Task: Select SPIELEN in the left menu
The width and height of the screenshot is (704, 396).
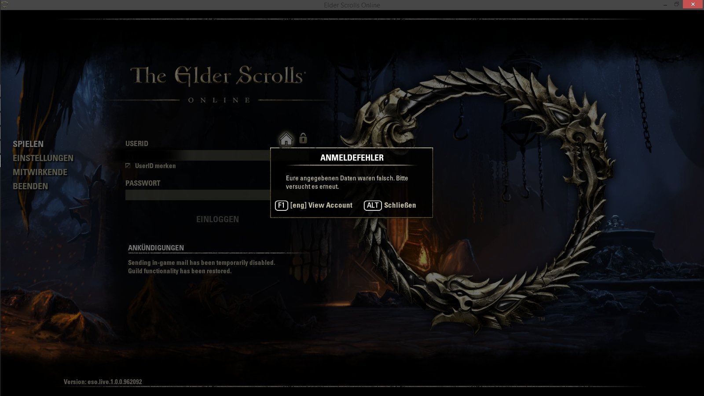Action: pos(28,144)
